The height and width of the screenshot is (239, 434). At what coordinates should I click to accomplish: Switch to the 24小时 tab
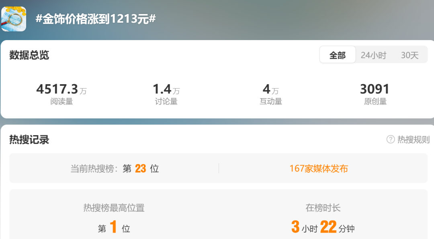coord(373,55)
